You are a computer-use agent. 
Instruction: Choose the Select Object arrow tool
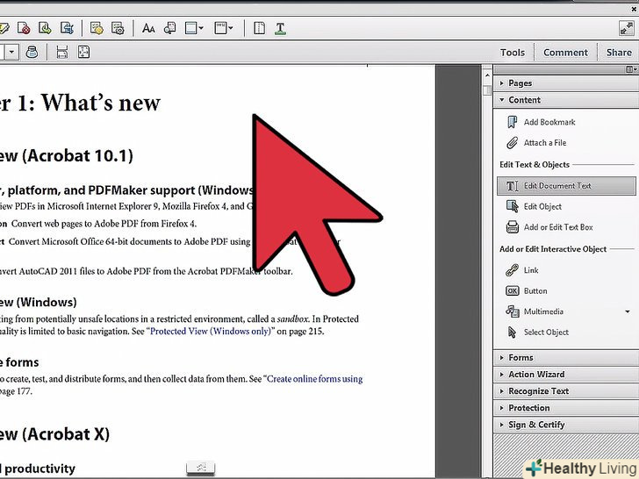(537, 332)
